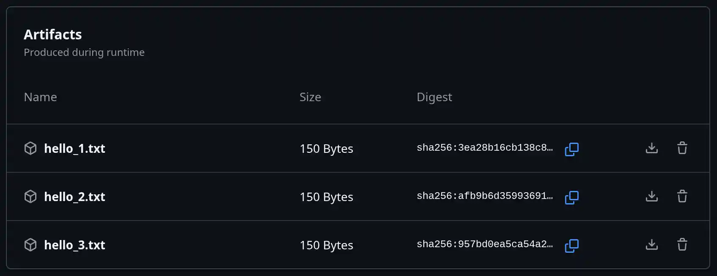Click the Size column header
This screenshot has height=276, width=717.
tap(310, 97)
